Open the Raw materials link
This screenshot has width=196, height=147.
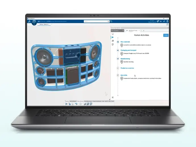tap(125, 42)
